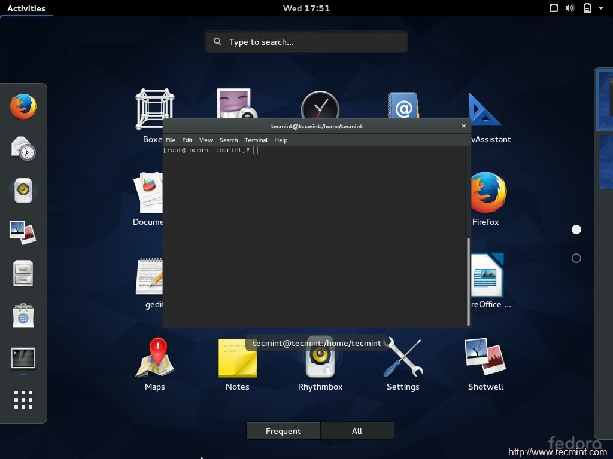
Task: Switch to the Frequent apps tab
Action: 283,430
